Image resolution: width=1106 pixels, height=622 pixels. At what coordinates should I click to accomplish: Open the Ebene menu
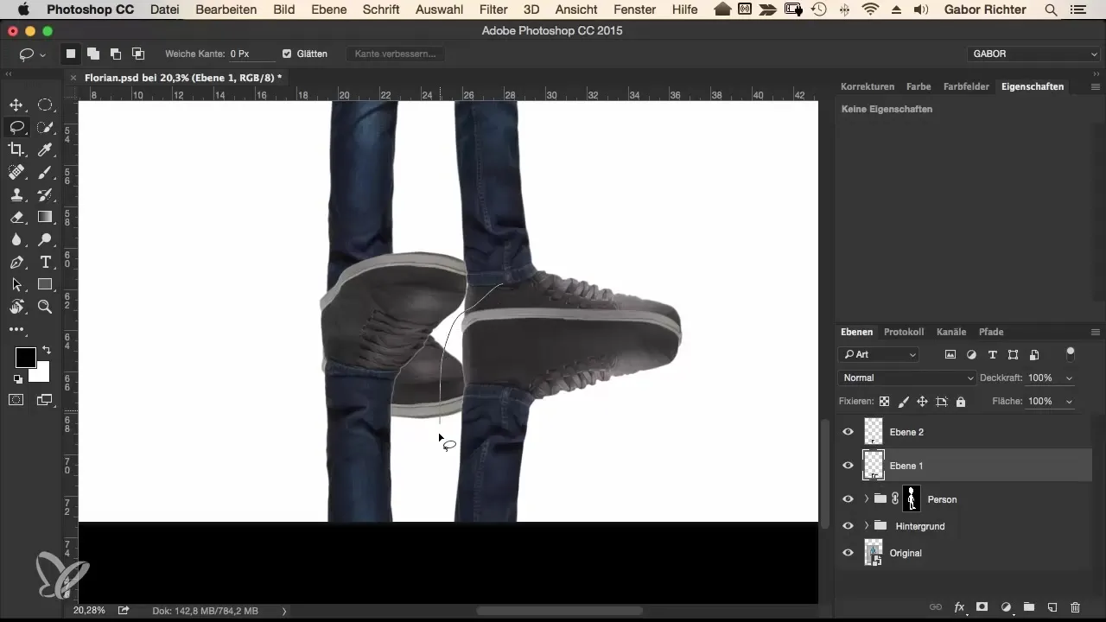(x=328, y=10)
